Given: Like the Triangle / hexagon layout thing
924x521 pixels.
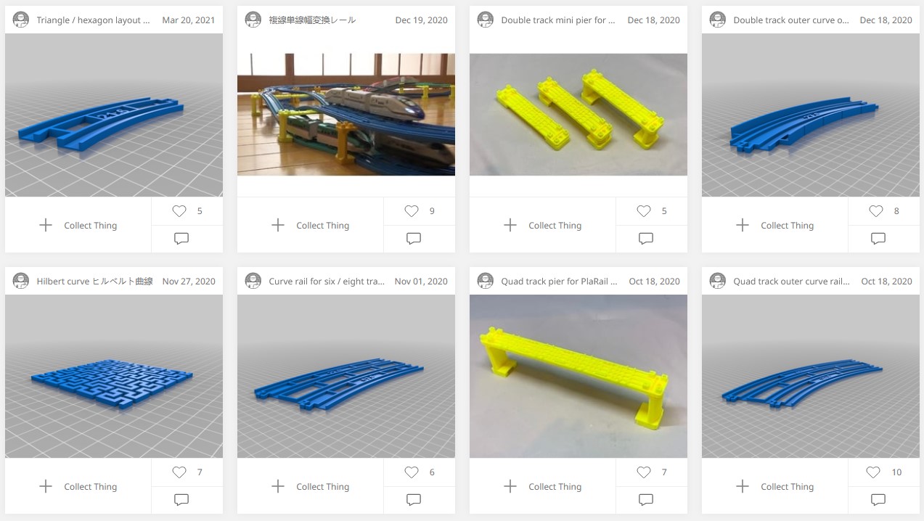Looking at the screenshot, I should [179, 211].
